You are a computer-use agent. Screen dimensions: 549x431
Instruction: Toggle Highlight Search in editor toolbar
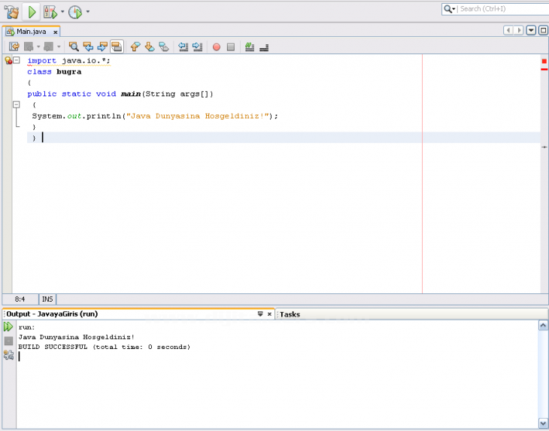click(117, 47)
